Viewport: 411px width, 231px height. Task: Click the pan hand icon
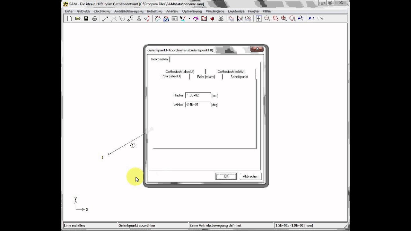275,19
